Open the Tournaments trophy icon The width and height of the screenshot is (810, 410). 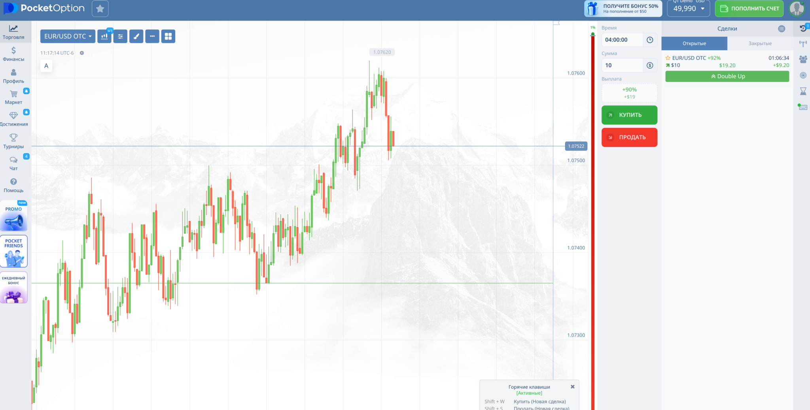[13, 141]
